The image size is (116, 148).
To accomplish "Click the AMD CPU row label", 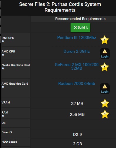I will click(8, 51).
